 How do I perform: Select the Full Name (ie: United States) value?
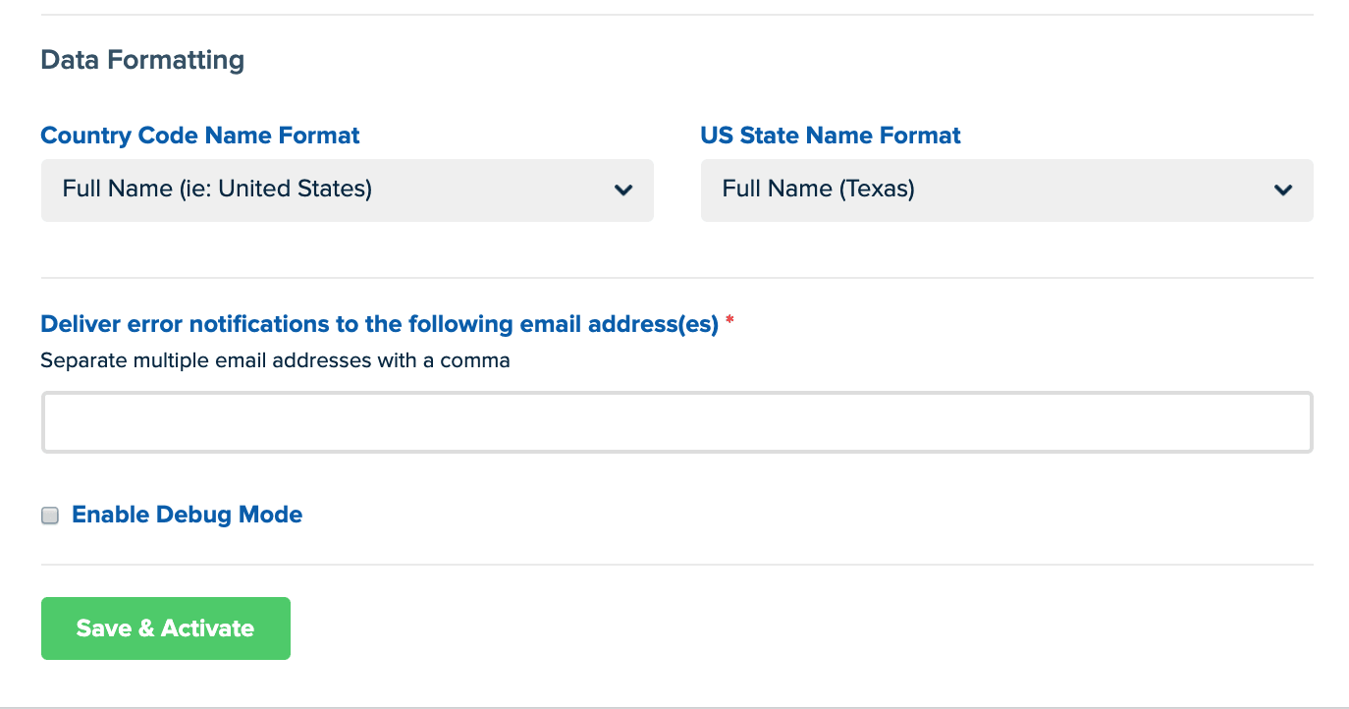[217, 189]
